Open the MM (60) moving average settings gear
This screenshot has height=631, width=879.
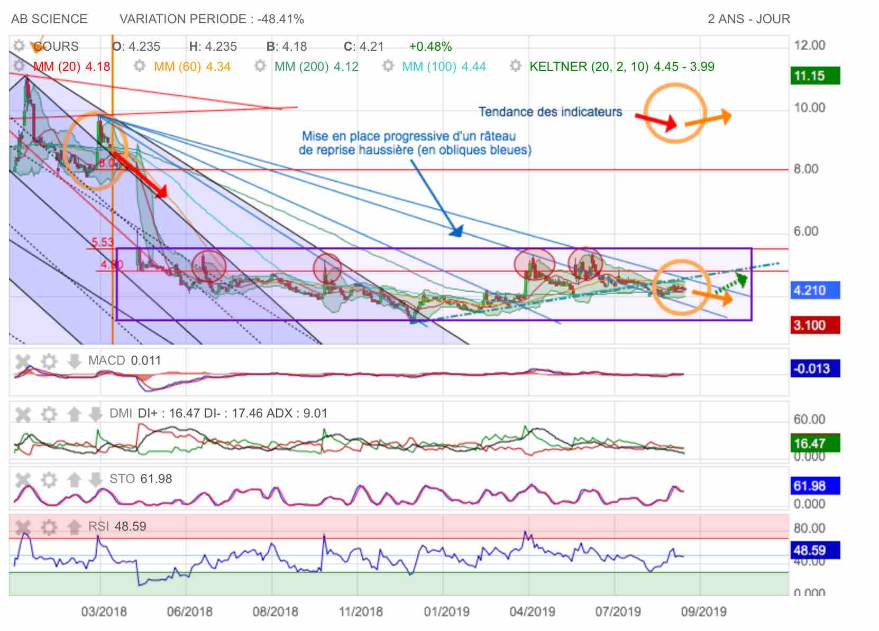click(x=140, y=66)
